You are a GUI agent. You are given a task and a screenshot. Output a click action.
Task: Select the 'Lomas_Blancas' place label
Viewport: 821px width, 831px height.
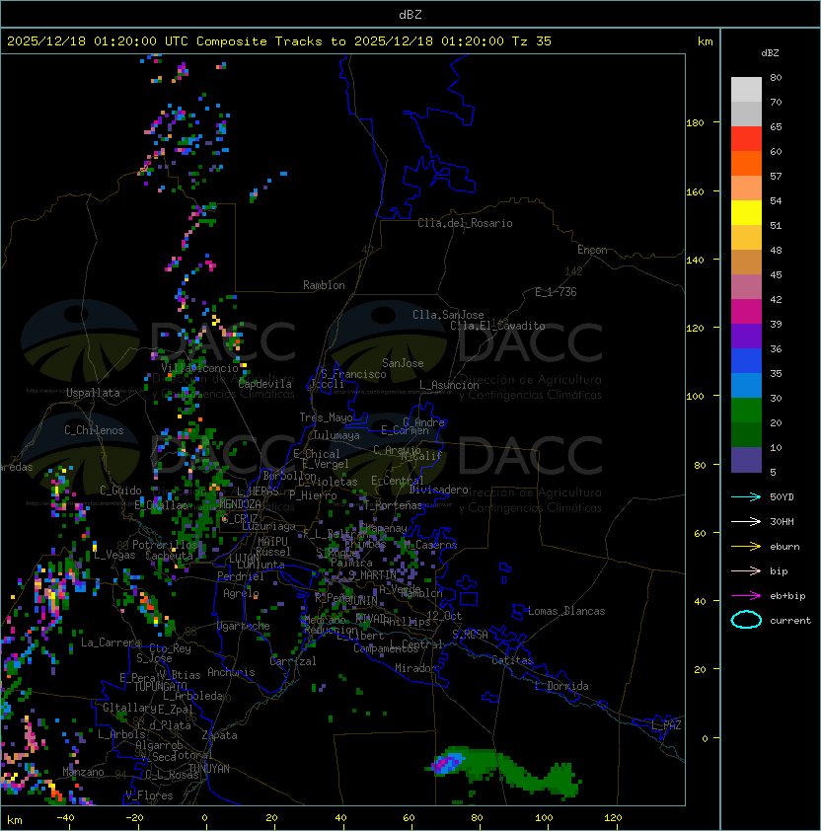[x=566, y=611]
